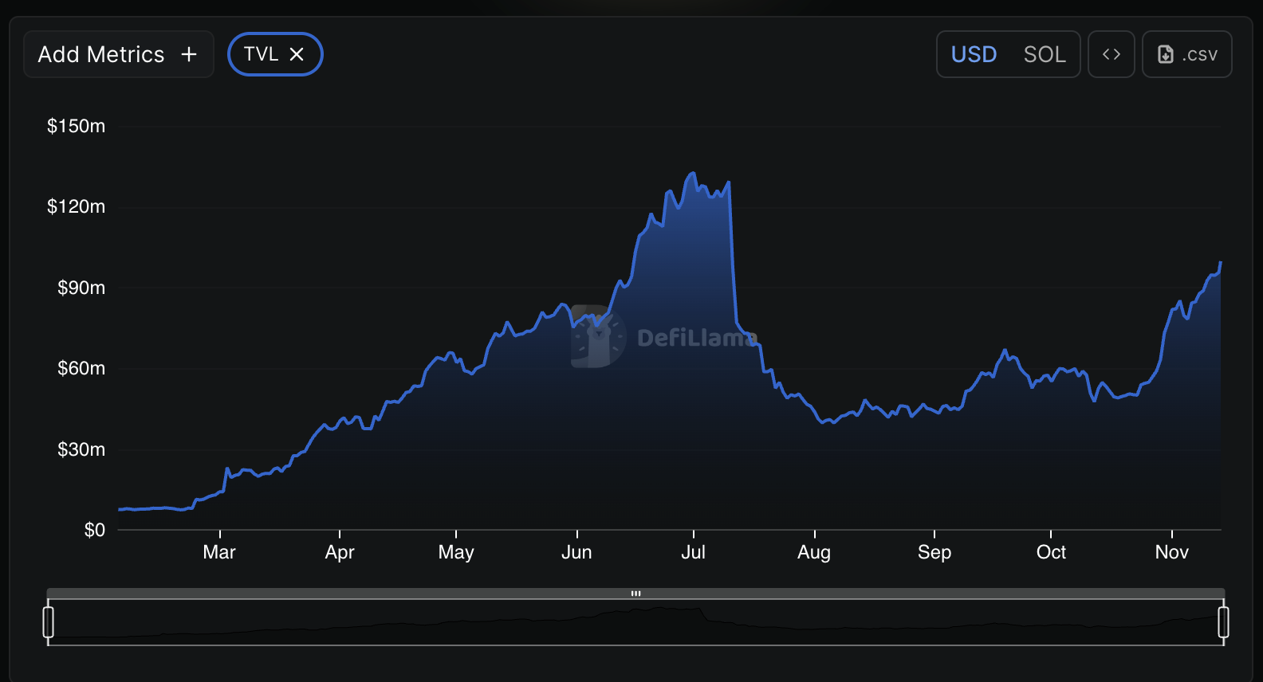Click the latest TVL point at chart's right edge
The image size is (1263, 682).
1220,263
